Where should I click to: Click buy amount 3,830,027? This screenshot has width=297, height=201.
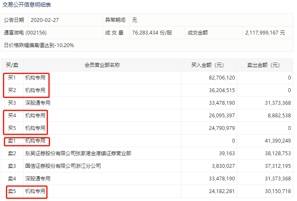coord(223,166)
